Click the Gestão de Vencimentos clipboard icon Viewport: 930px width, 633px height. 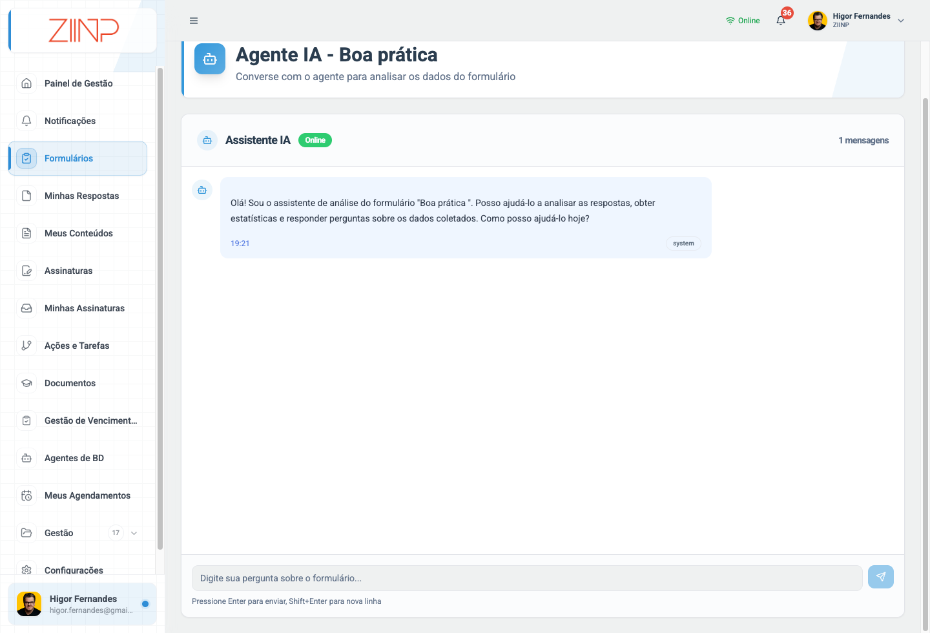pyautogui.click(x=26, y=420)
